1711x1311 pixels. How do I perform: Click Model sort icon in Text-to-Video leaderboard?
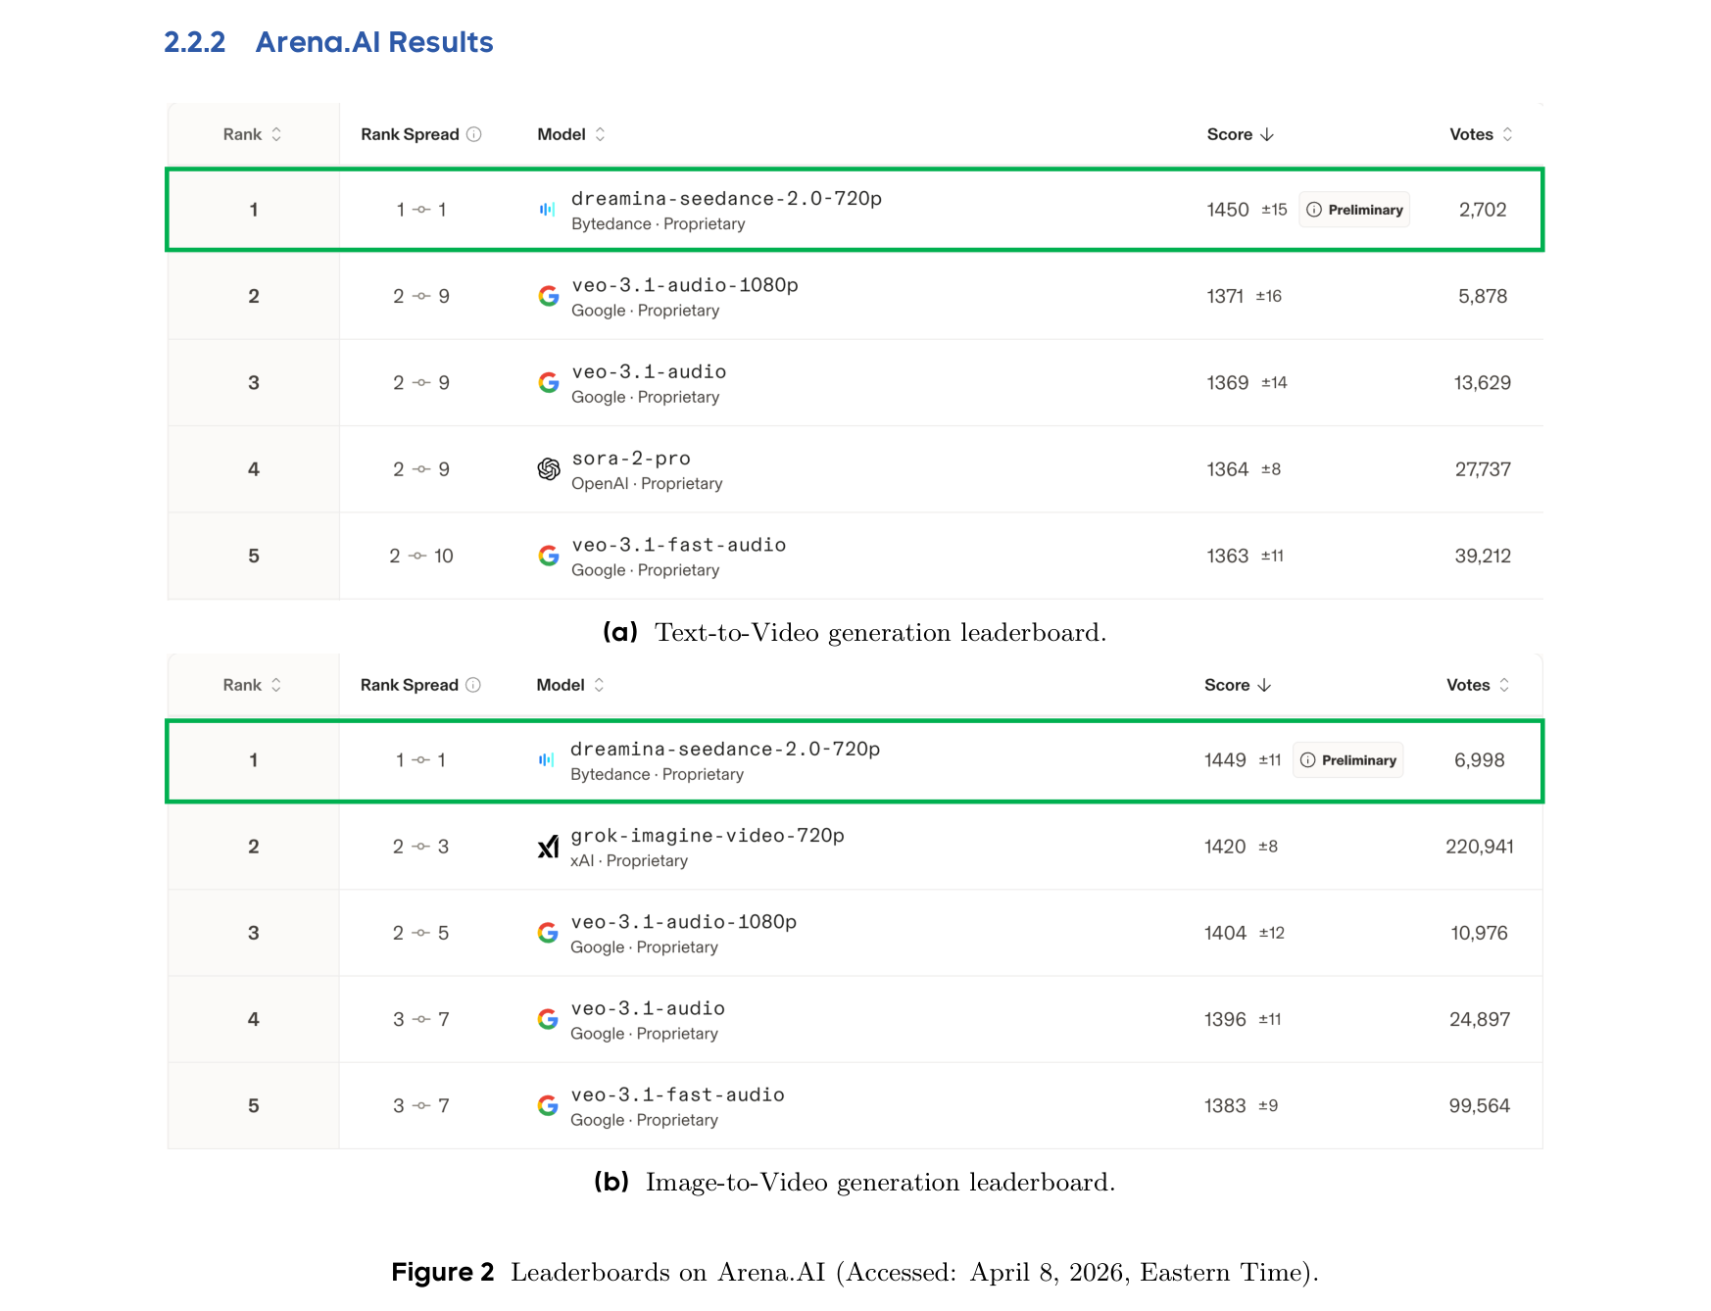600,134
